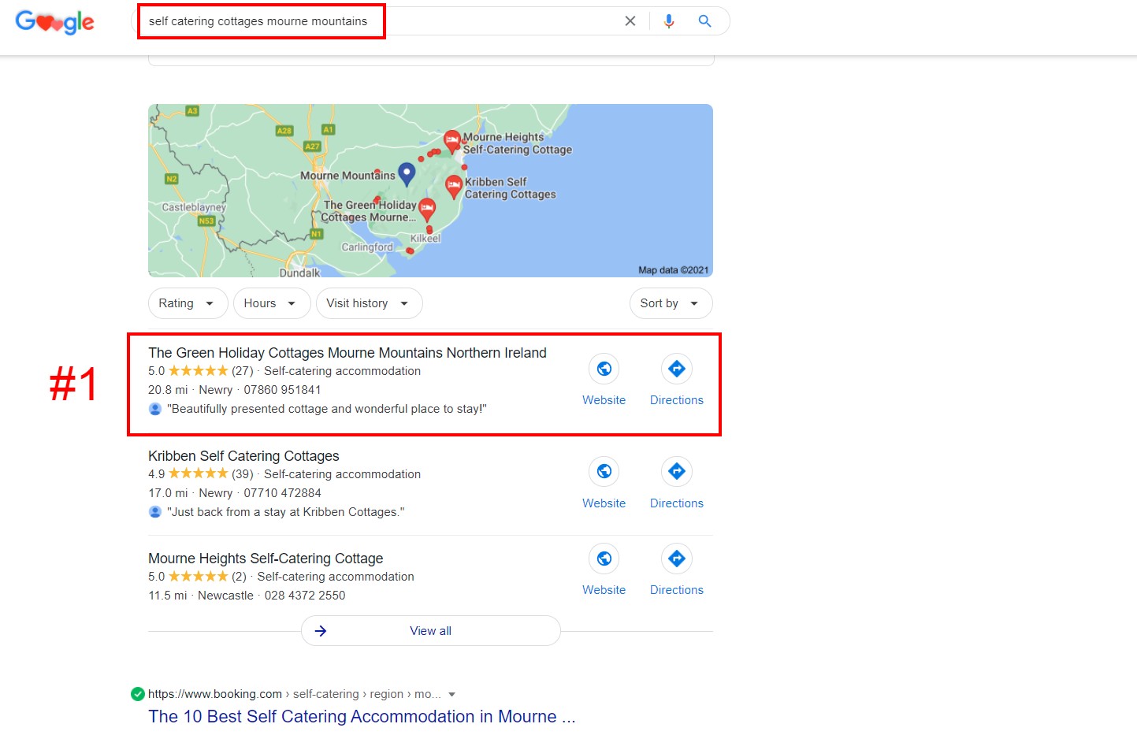Screen dimensions: 1137x735
Task: Click the Mourne Heights map pin
Action: tap(452, 142)
